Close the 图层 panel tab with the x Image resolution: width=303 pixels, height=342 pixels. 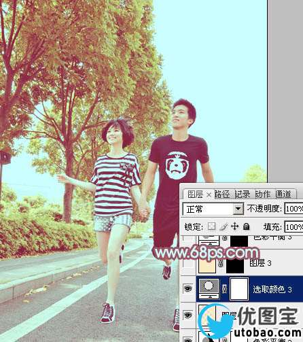tap(209, 194)
